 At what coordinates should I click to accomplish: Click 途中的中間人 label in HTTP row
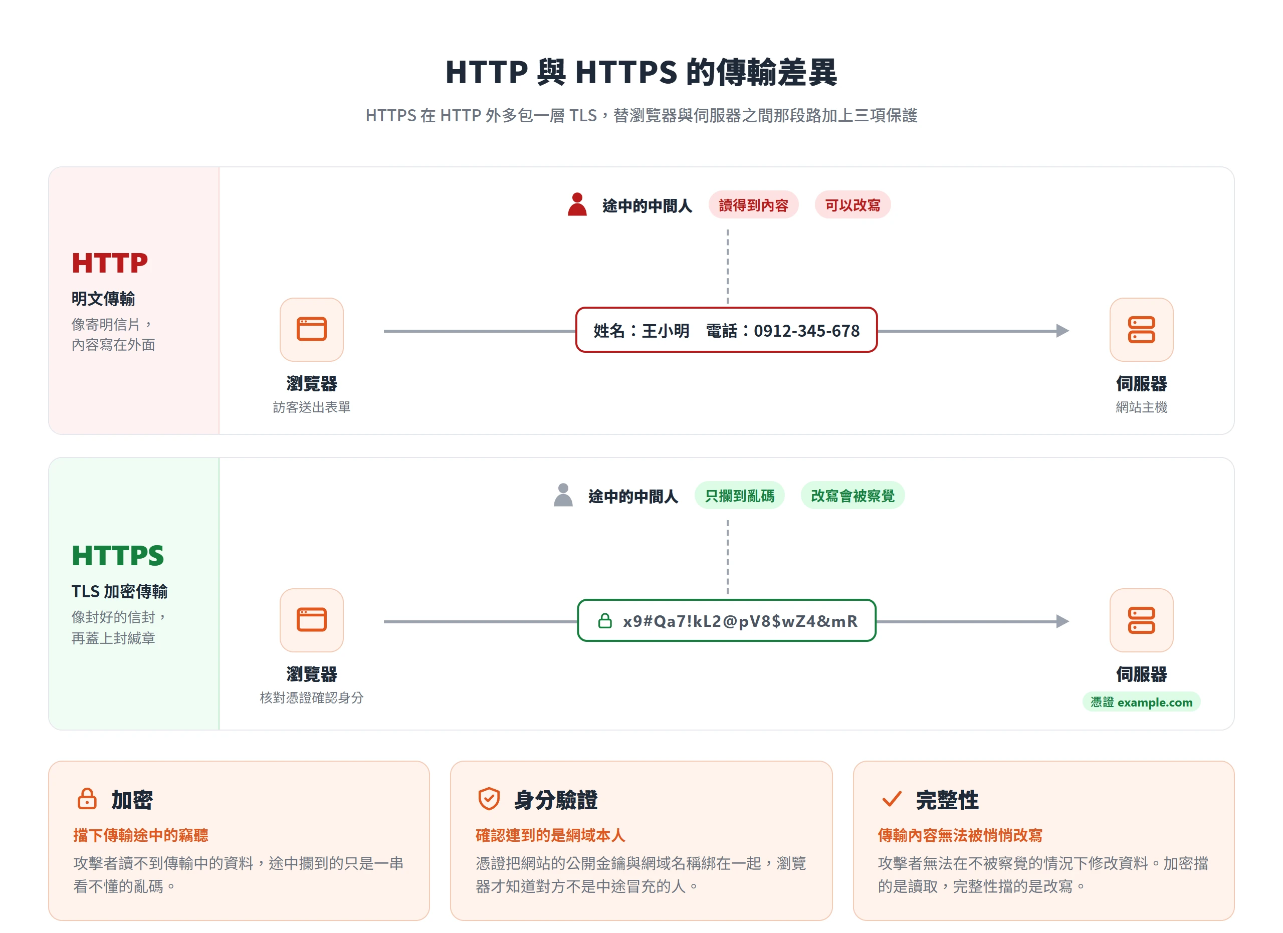647,205
